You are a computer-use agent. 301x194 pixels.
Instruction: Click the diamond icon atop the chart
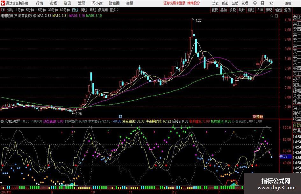[272, 16]
